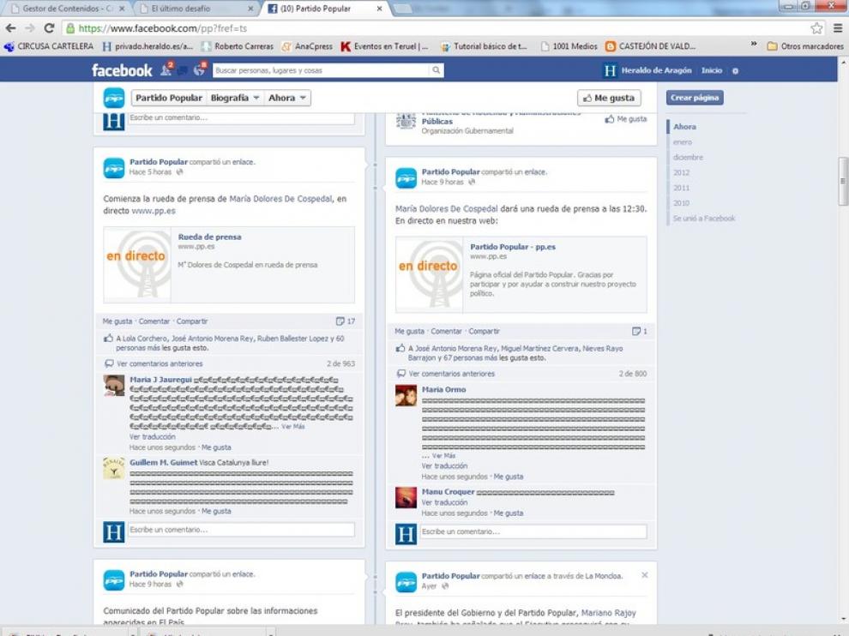Click the Crear página button
The image size is (849, 636).
pos(695,98)
